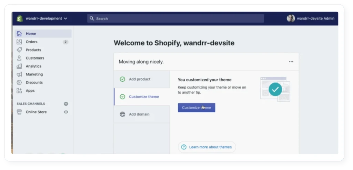Click the Discounts badge icon

tap(19, 82)
